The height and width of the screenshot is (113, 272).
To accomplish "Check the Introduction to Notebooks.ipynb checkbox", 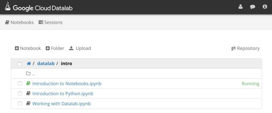I will click(20, 84).
